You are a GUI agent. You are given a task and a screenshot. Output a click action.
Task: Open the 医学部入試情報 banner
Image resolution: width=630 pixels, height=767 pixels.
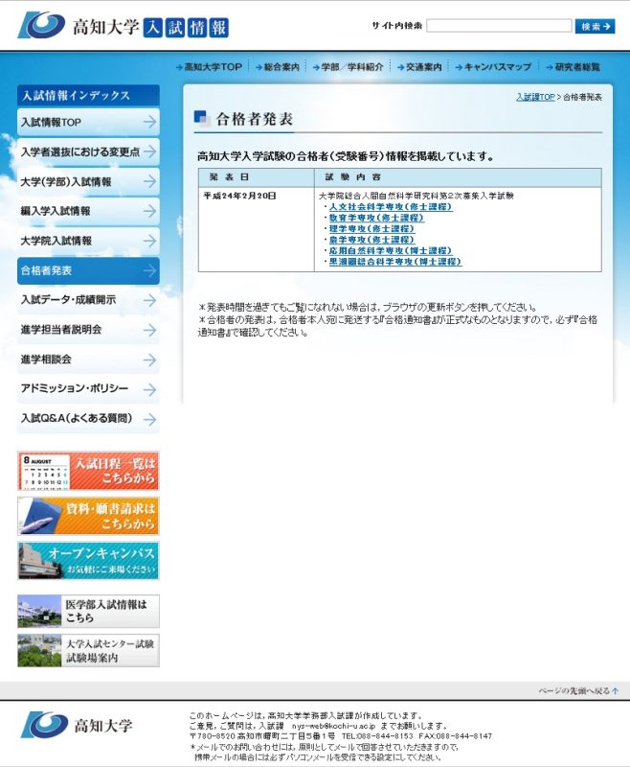[x=88, y=611]
